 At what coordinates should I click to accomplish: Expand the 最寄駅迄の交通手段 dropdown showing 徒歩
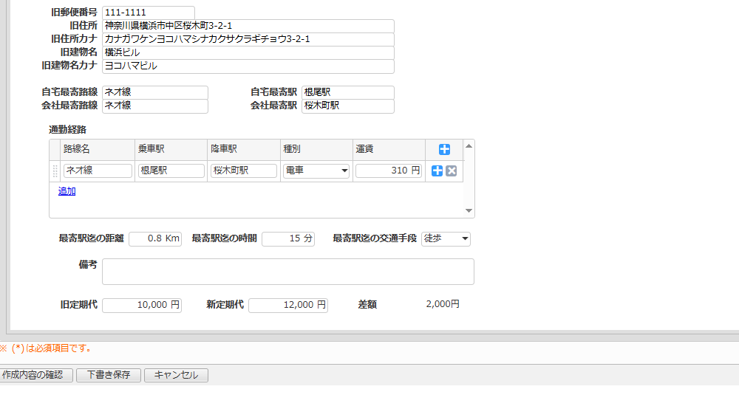pyautogui.click(x=446, y=239)
